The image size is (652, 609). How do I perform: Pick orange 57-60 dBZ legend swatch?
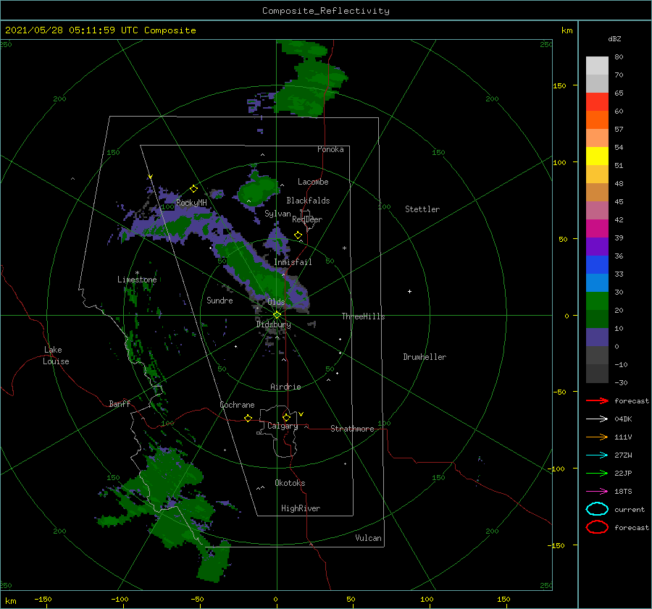coord(597,120)
